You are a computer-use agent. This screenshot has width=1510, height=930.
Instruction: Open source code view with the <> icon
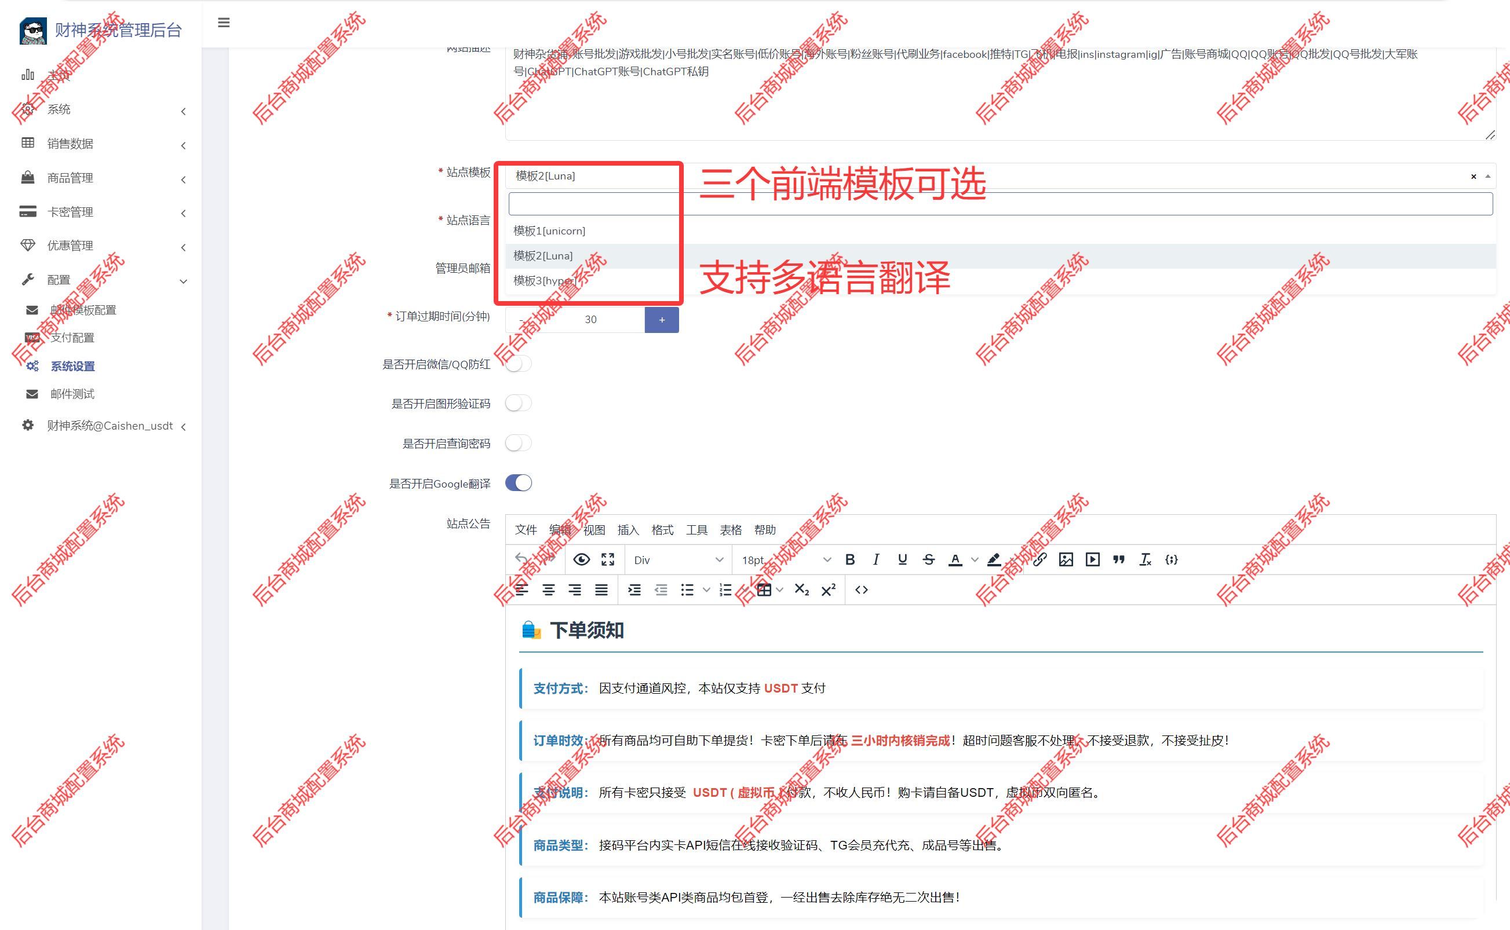coord(862,590)
